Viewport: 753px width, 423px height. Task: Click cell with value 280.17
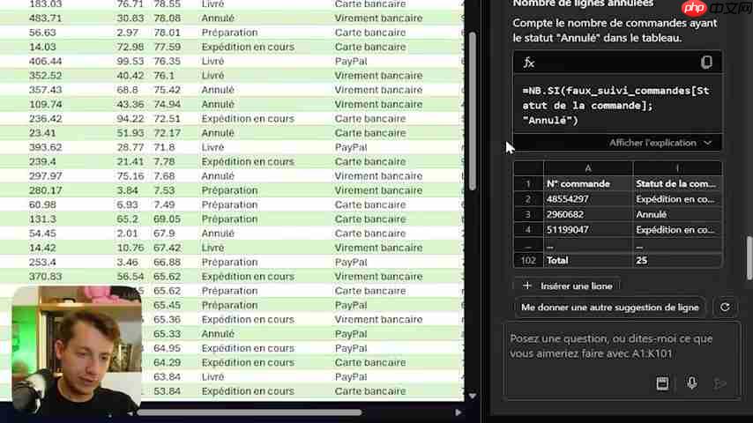click(x=45, y=190)
